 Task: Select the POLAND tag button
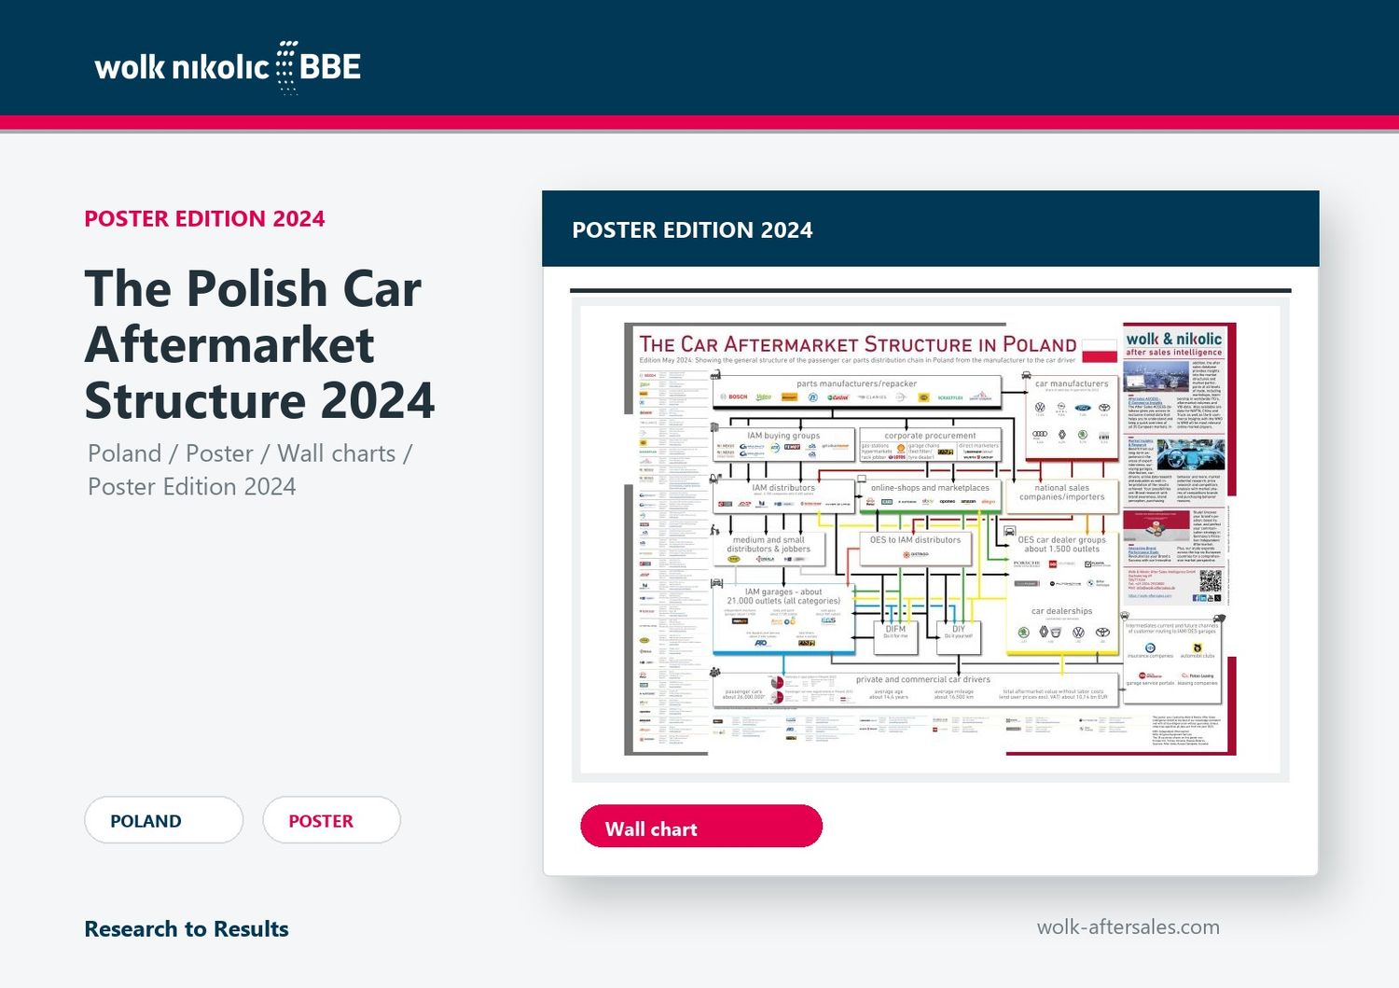tap(164, 820)
